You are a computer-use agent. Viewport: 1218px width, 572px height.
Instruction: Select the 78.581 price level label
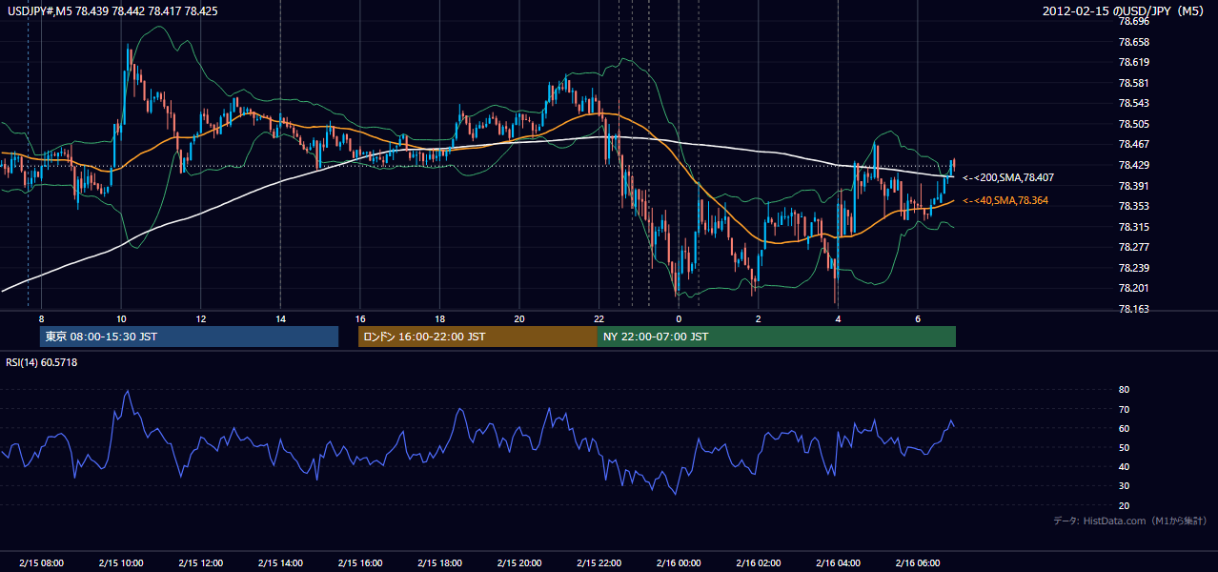point(1133,83)
